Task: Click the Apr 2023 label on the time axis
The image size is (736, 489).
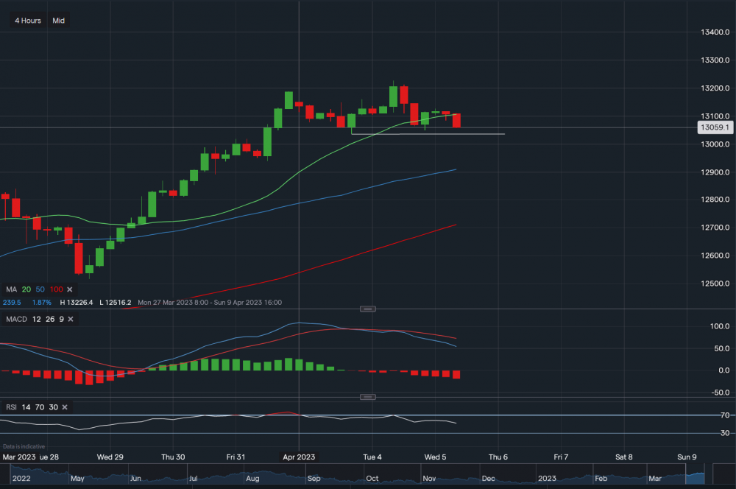Action: click(299, 457)
